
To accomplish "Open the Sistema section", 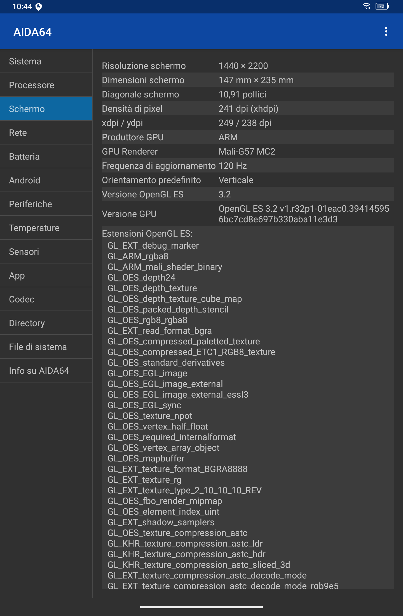I will pos(46,61).
